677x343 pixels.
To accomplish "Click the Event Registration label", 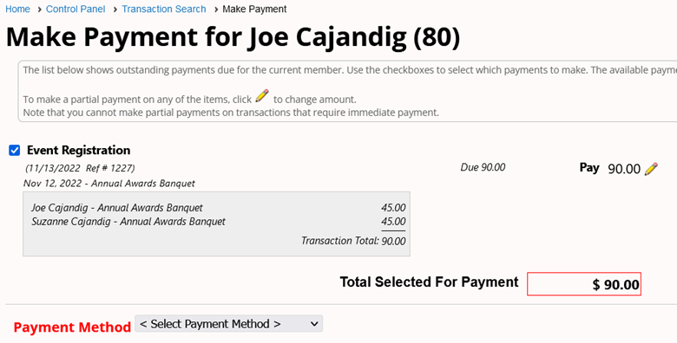I will click(x=79, y=150).
